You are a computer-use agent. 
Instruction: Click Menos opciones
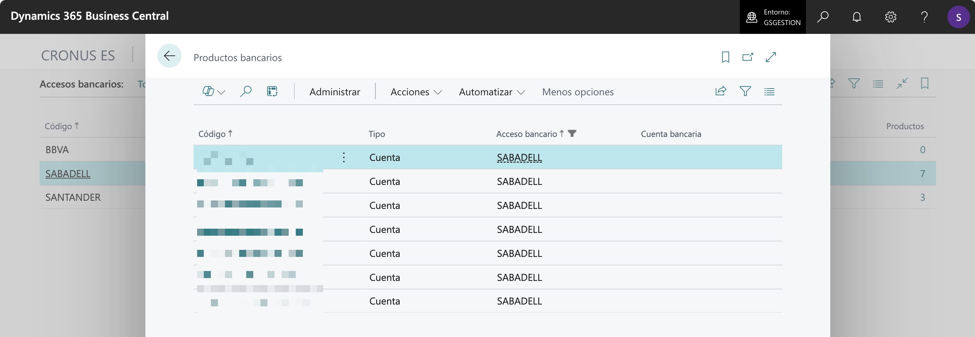578,92
